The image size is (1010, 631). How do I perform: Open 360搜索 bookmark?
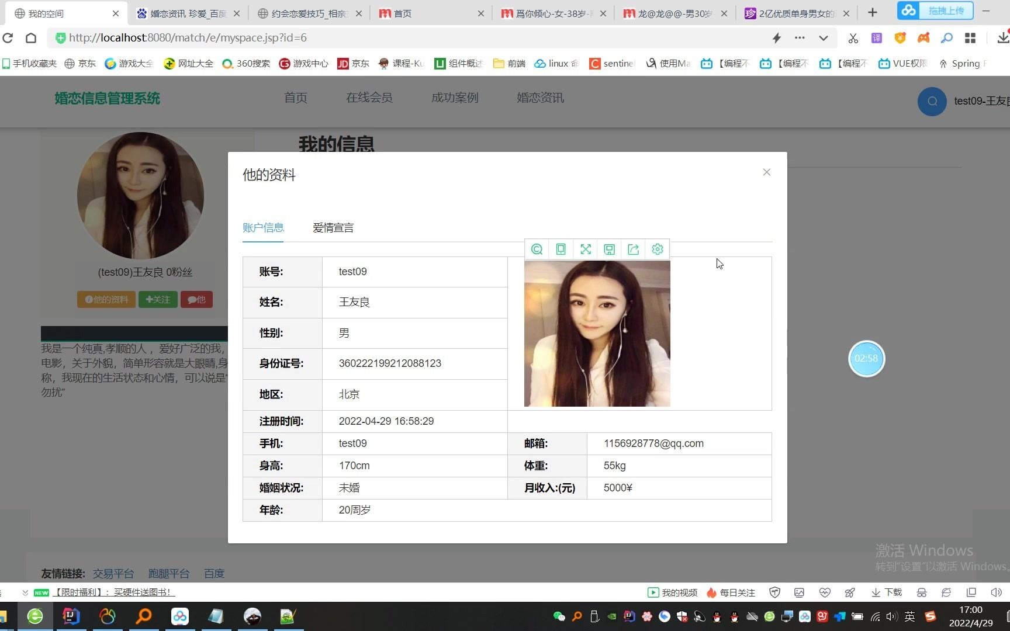tap(246, 64)
